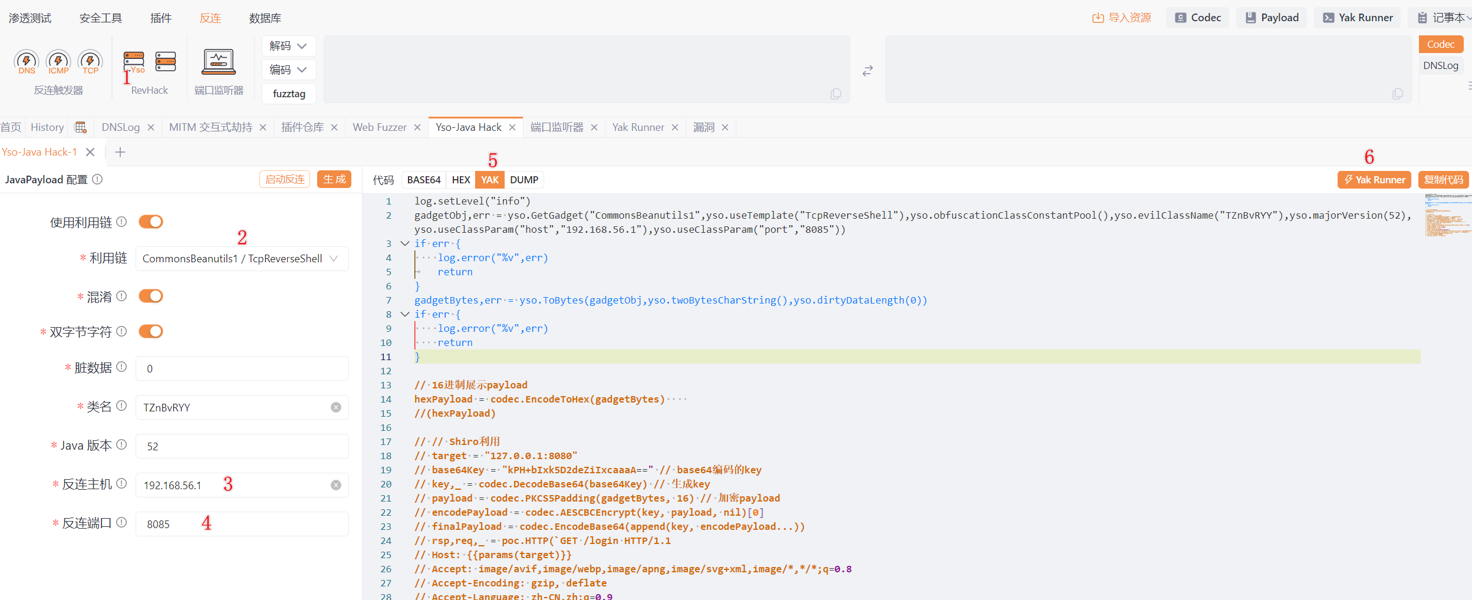Switch code view to HEX
1472x600 pixels.
[x=461, y=180]
